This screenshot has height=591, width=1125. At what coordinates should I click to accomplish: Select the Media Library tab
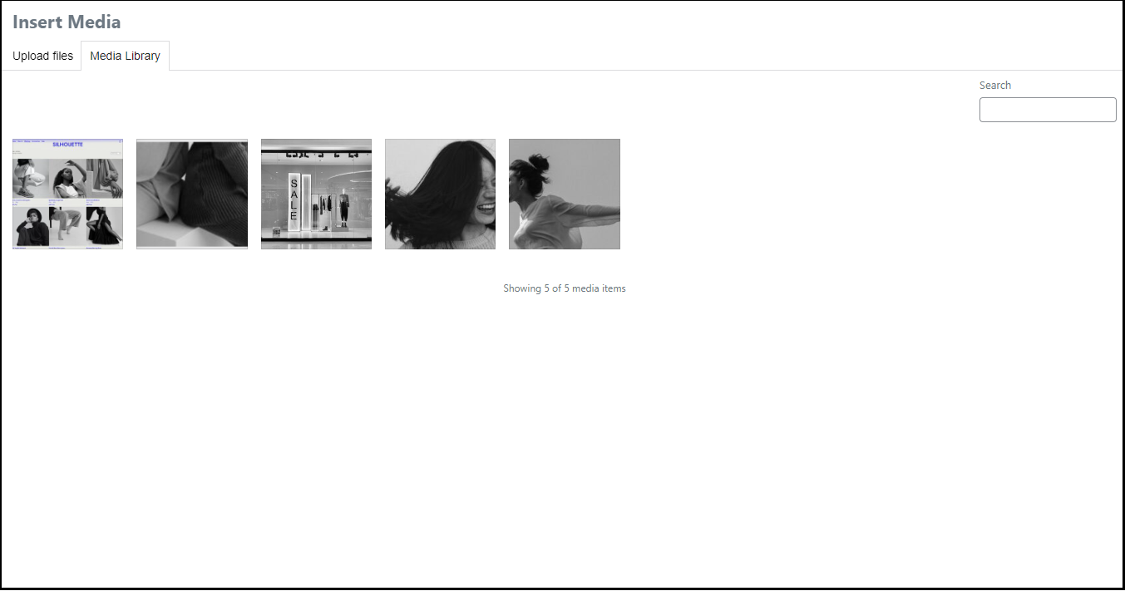coord(125,56)
